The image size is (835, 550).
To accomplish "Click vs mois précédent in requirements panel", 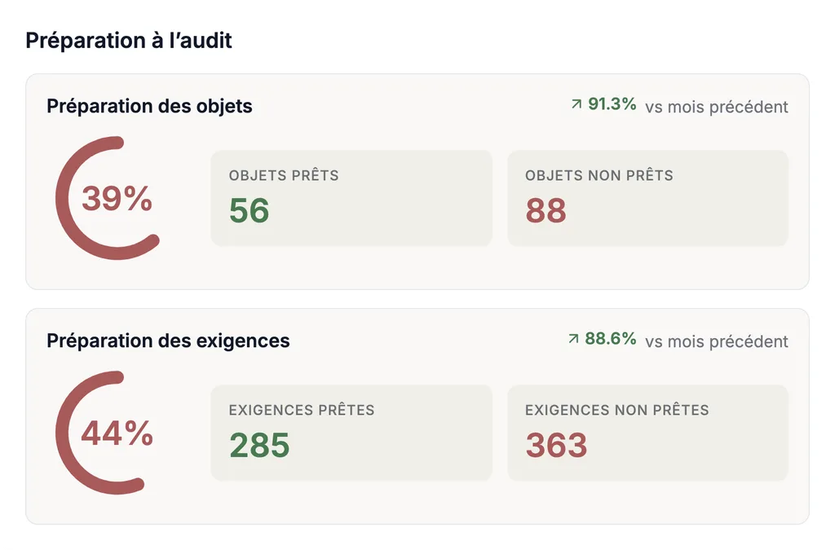I will (x=717, y=341).
